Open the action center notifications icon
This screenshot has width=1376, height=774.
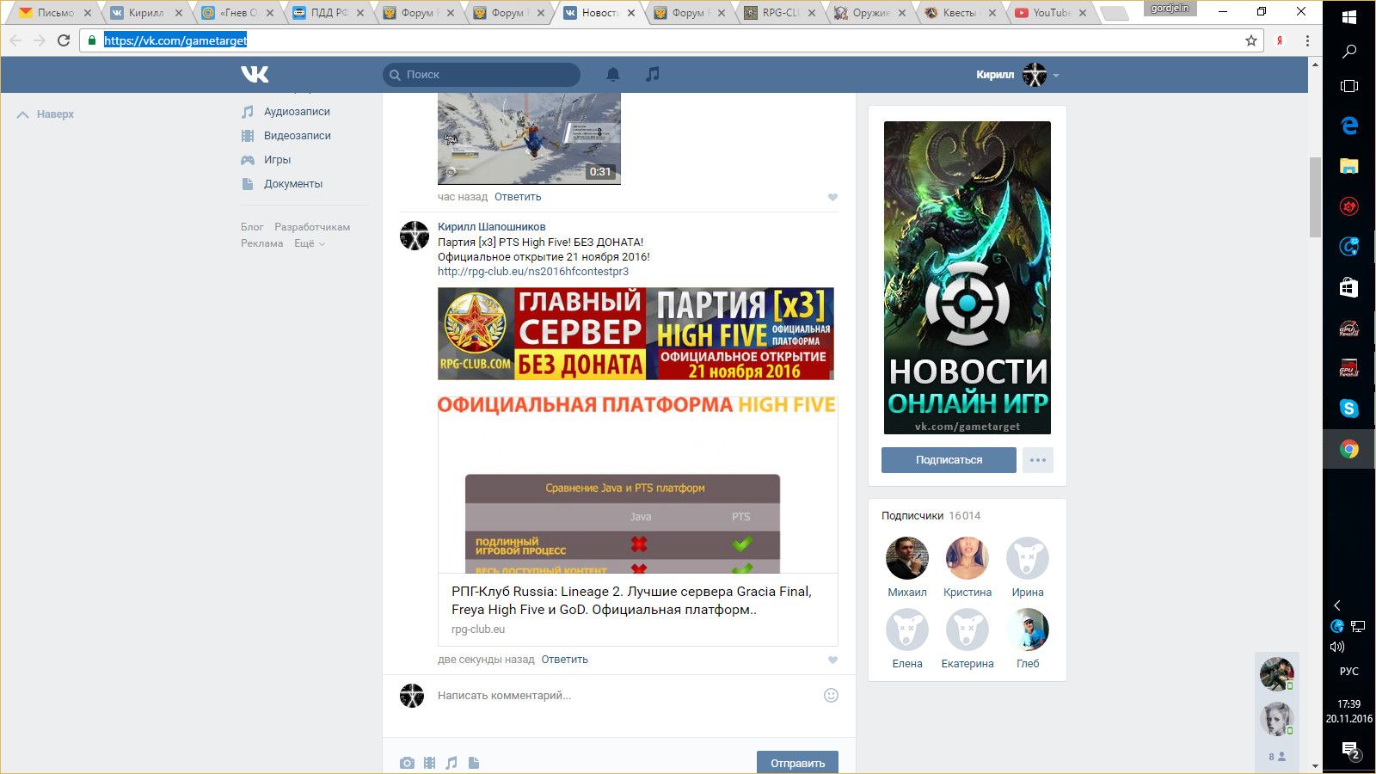coord(1349,751)
